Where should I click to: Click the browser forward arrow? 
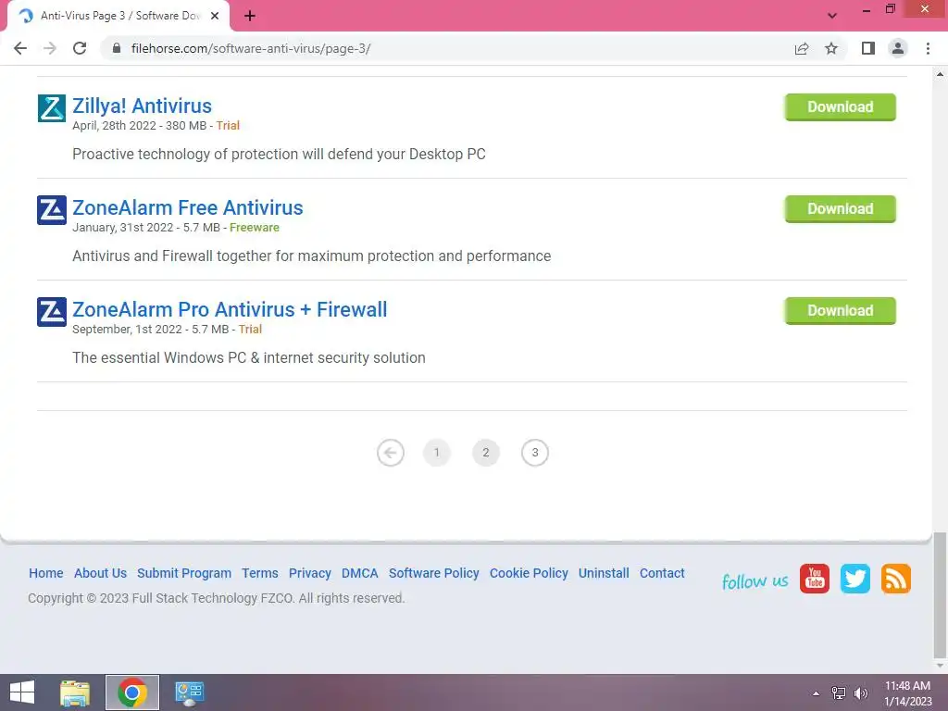tap(50, 48)
